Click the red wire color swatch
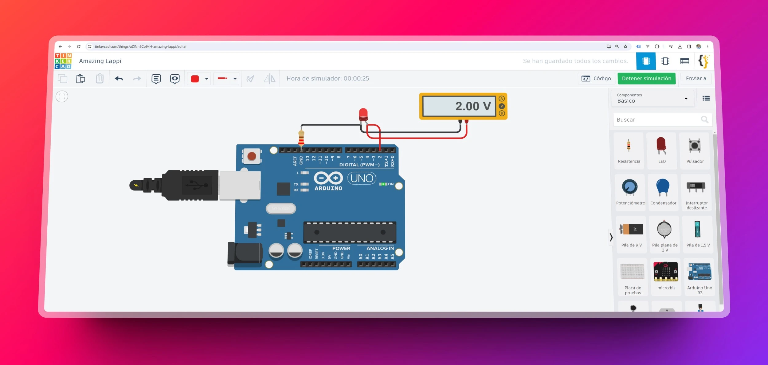This screenshot has height=365, width=768. coord(195,79)
